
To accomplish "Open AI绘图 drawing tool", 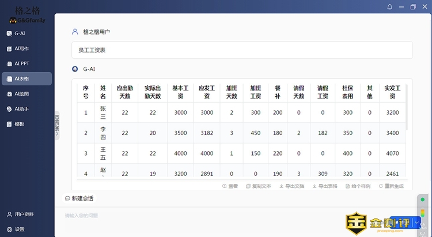I will point(21,93).
